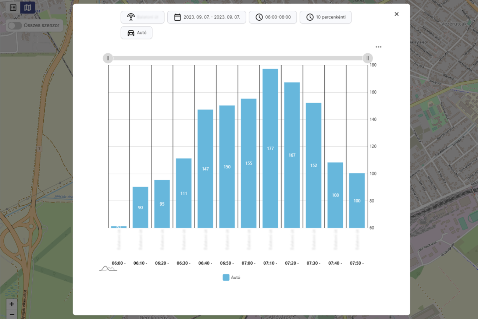Click the bar showing value 100
Viewport: 478px width, 319px height.
pos(357,201)
